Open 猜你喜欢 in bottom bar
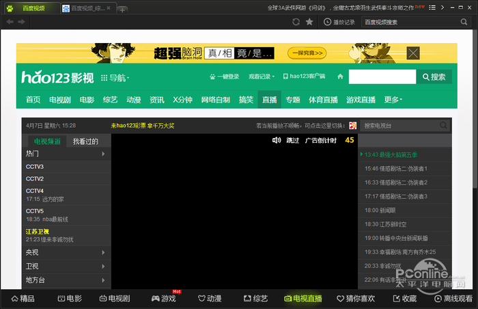478x309 pixels. click(356, 299)
